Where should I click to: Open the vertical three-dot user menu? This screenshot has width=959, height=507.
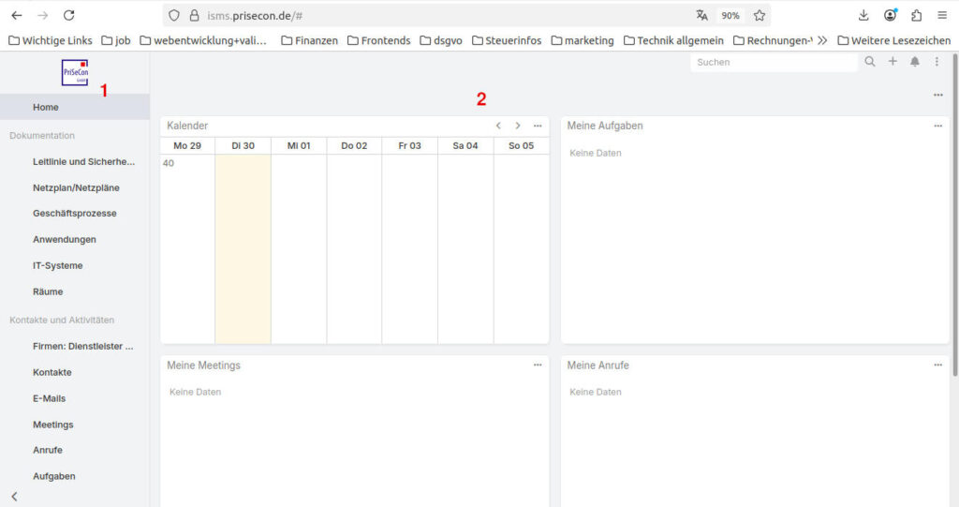click(937, 62)
